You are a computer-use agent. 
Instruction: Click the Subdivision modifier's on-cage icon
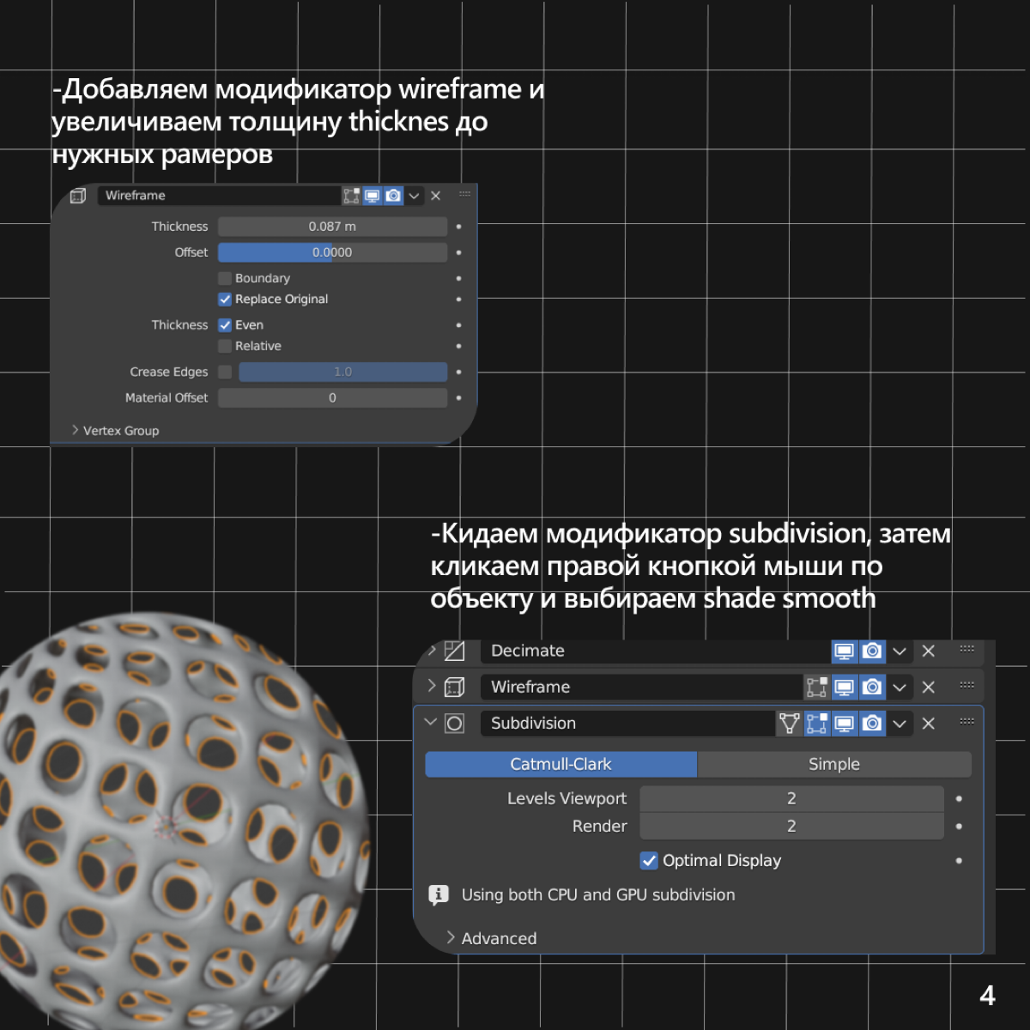tap(789, 723)
